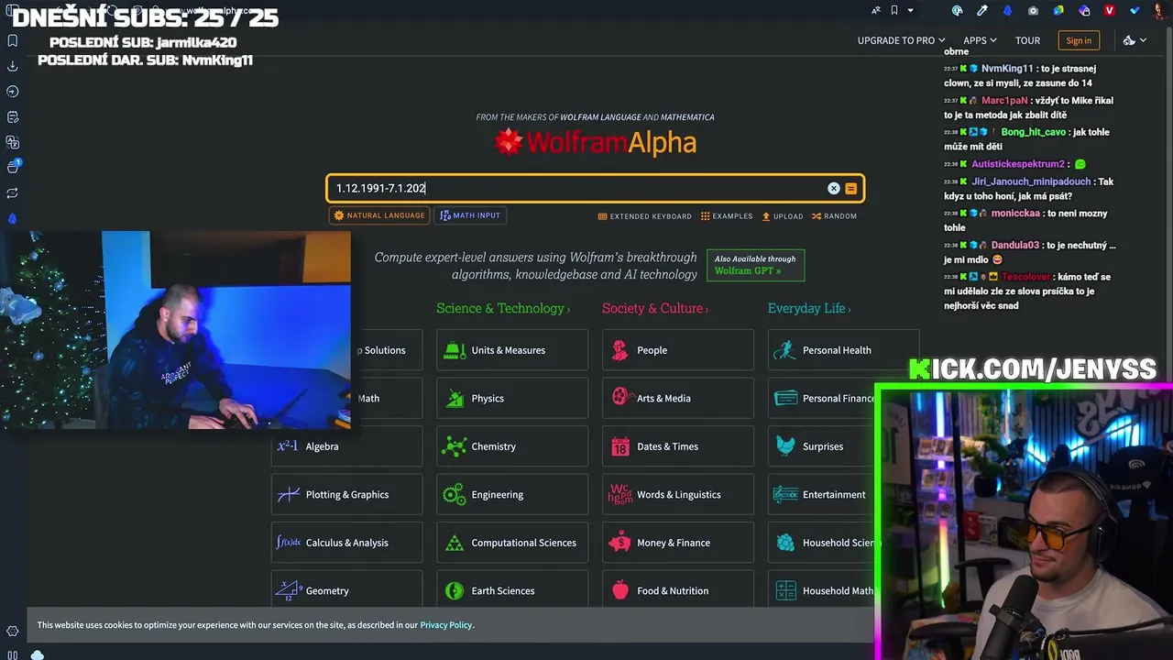Click the red V extension icon
Image resolution: width=1173 pixels, height=660 pixels.
[1110, 10]
